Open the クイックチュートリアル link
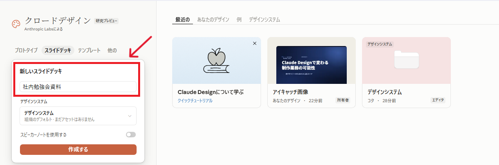 click(x=195, y=101)
